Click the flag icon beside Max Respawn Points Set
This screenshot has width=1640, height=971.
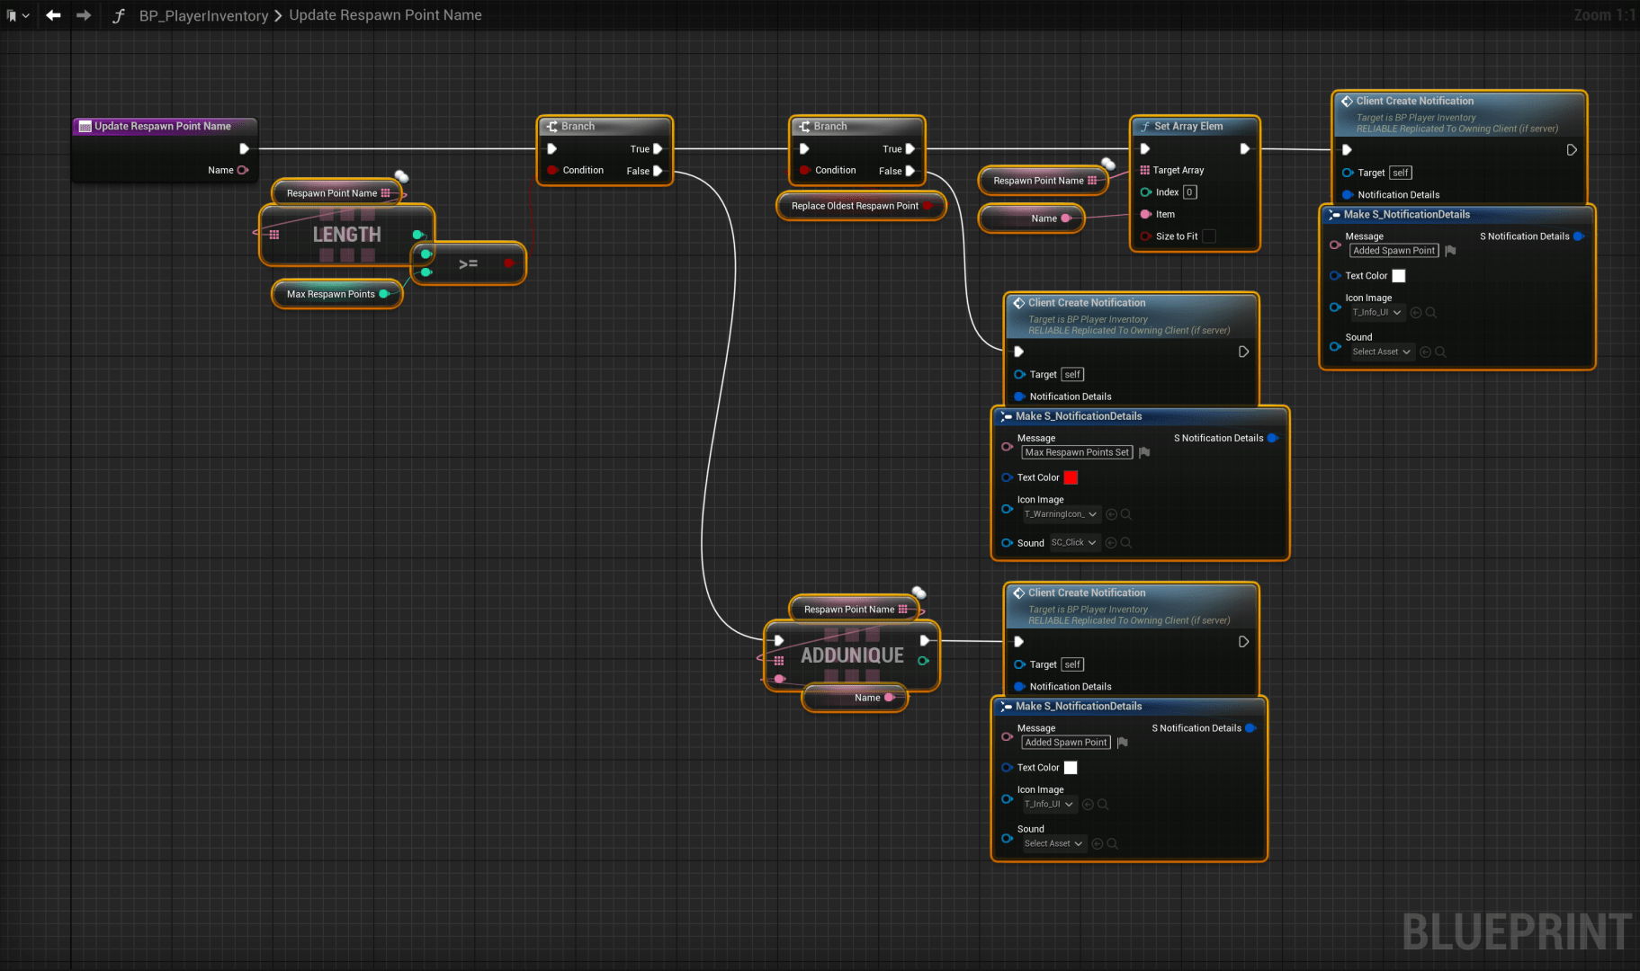tap(1144, 453)
